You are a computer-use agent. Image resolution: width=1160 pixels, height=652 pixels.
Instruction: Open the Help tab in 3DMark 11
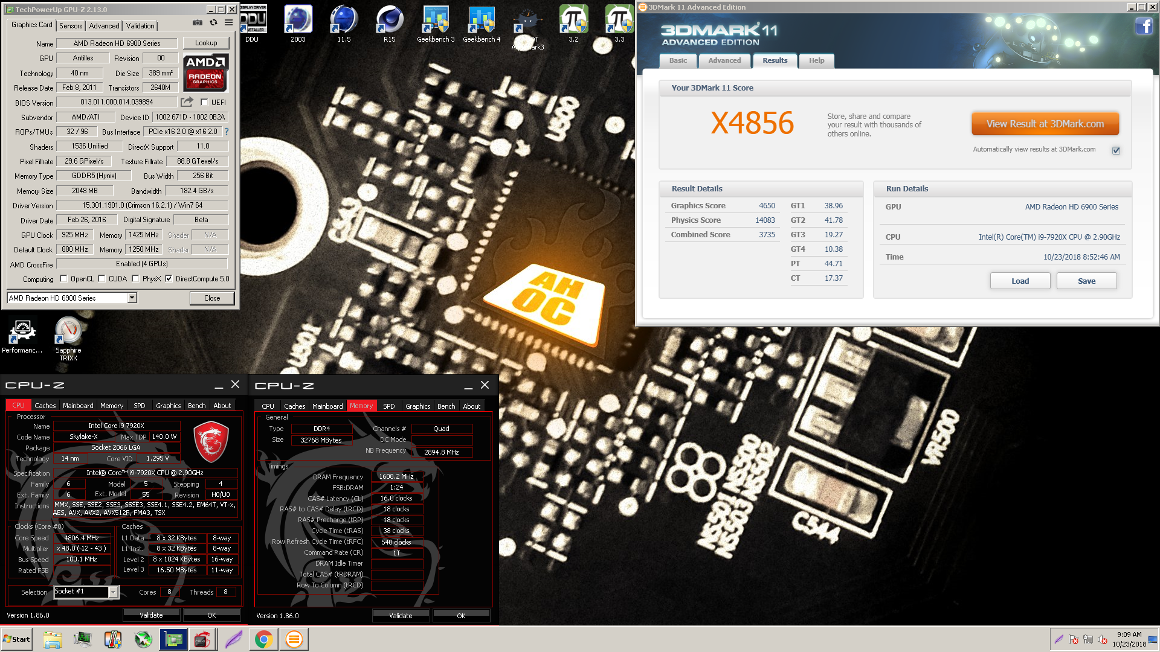tap(816, 60)
